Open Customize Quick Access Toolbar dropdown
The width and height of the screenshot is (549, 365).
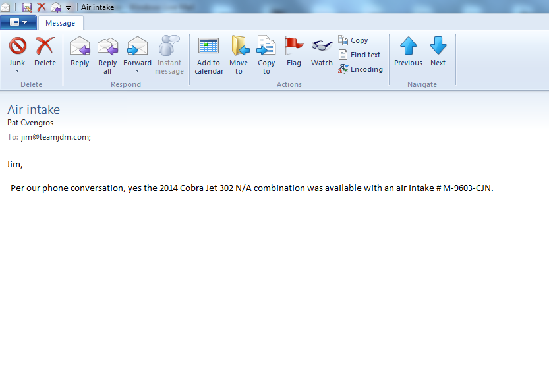click(x=69, y=7)
